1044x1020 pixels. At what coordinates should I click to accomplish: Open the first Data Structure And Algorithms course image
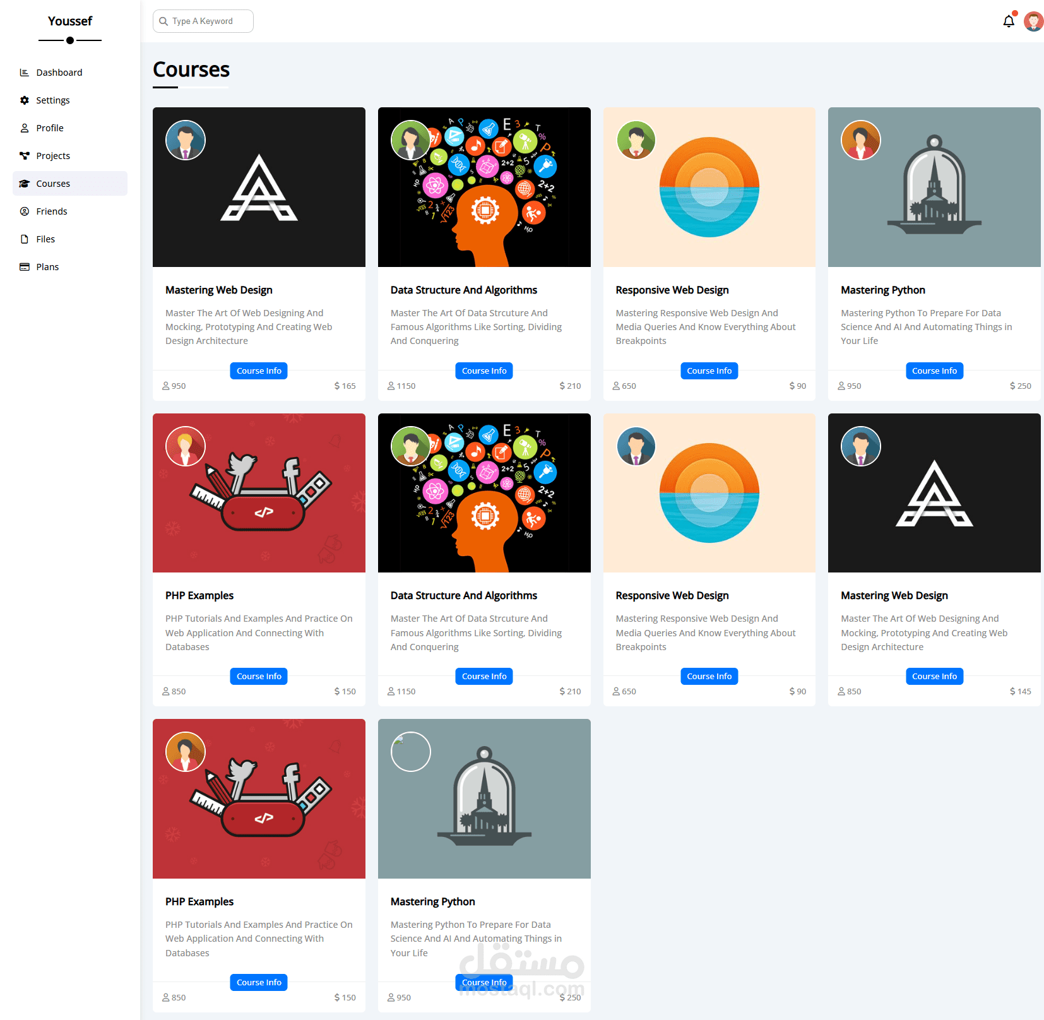coord(484,187)
